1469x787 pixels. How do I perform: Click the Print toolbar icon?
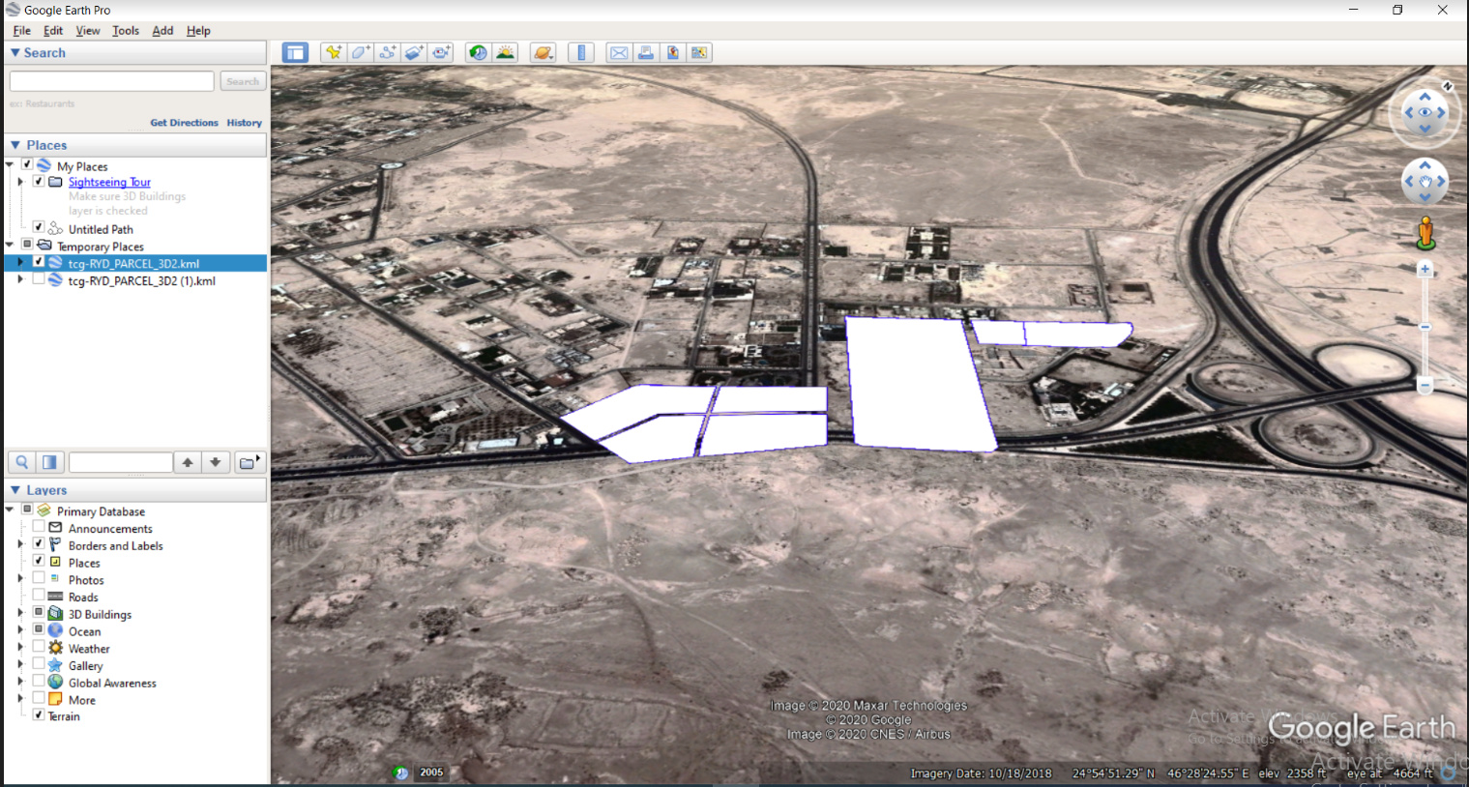click(x=646, y=52)
